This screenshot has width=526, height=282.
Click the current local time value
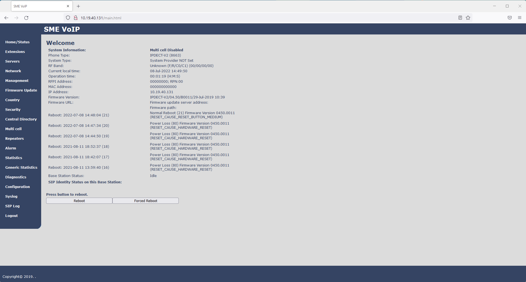tap(169, 71)
